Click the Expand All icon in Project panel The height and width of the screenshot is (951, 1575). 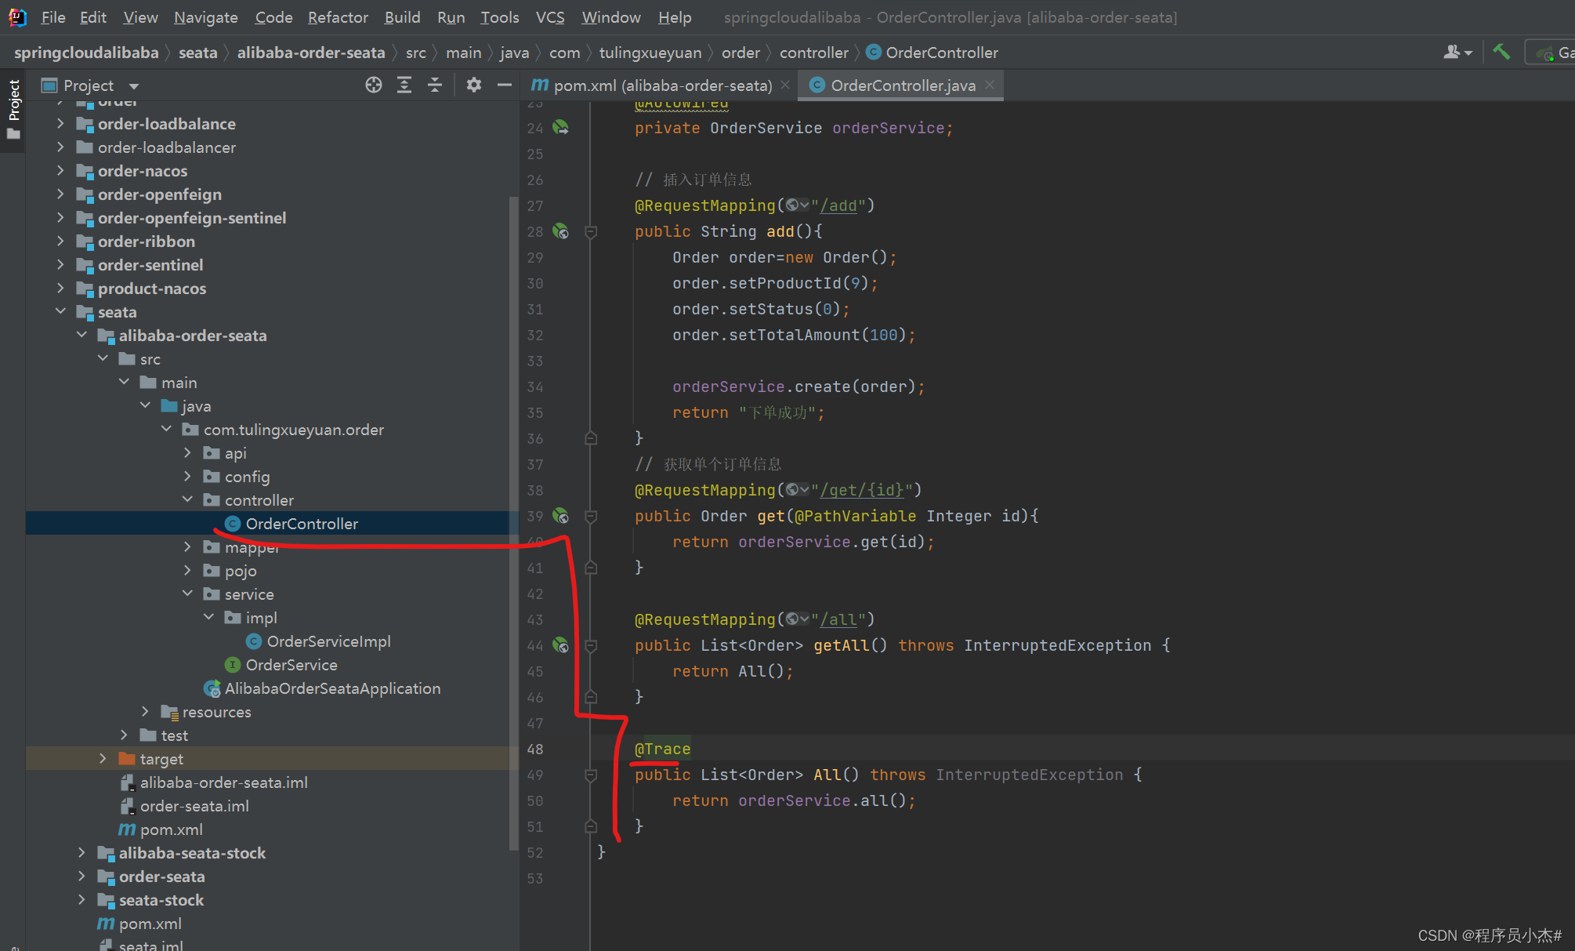click(x=404, y=85)
